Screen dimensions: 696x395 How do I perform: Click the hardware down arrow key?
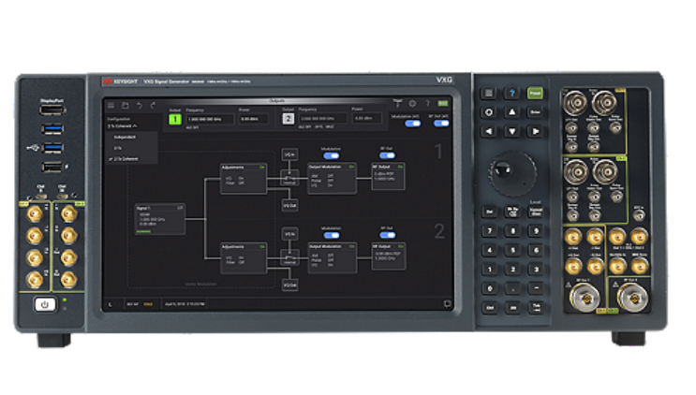(x=511, y=132)
